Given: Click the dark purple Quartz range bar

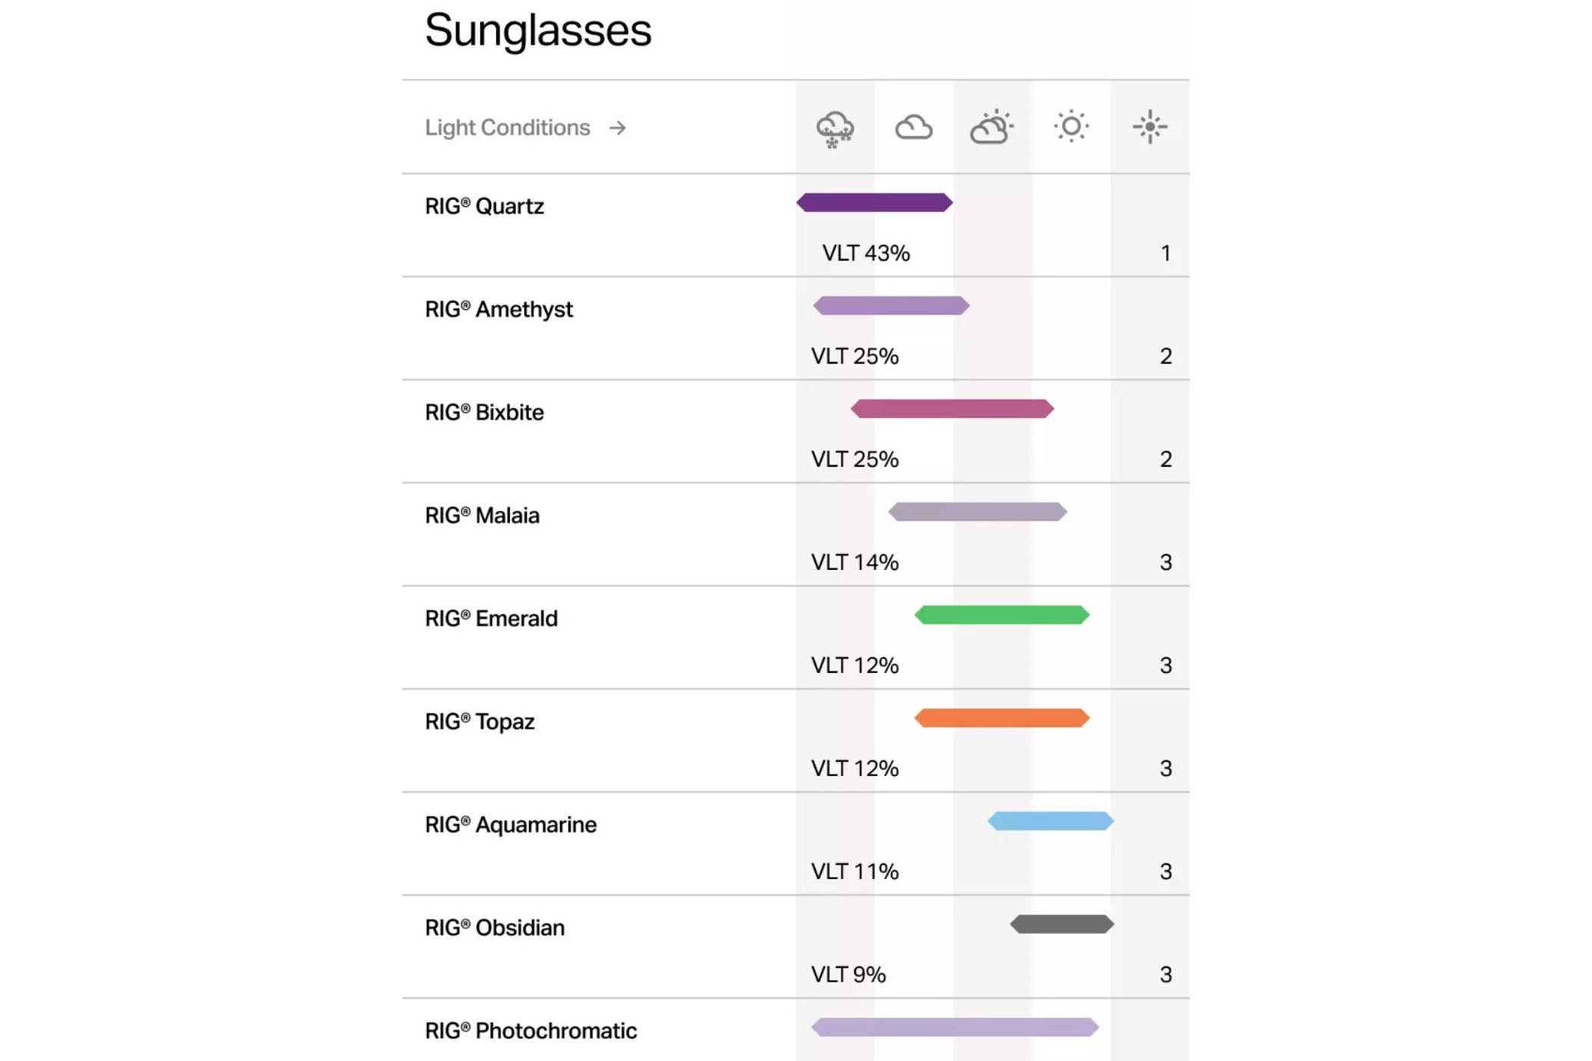Looking at the screenshot, I should point(874,202).
